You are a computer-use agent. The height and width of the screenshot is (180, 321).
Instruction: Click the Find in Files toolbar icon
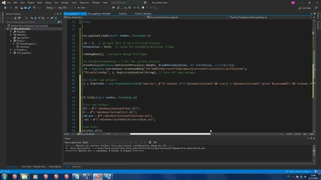[114, 8]
